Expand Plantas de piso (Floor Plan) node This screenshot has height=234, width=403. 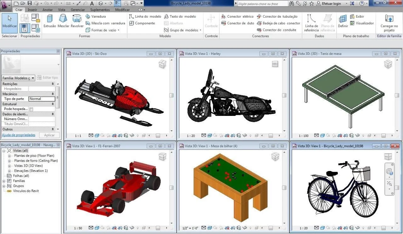coord(9,156)
